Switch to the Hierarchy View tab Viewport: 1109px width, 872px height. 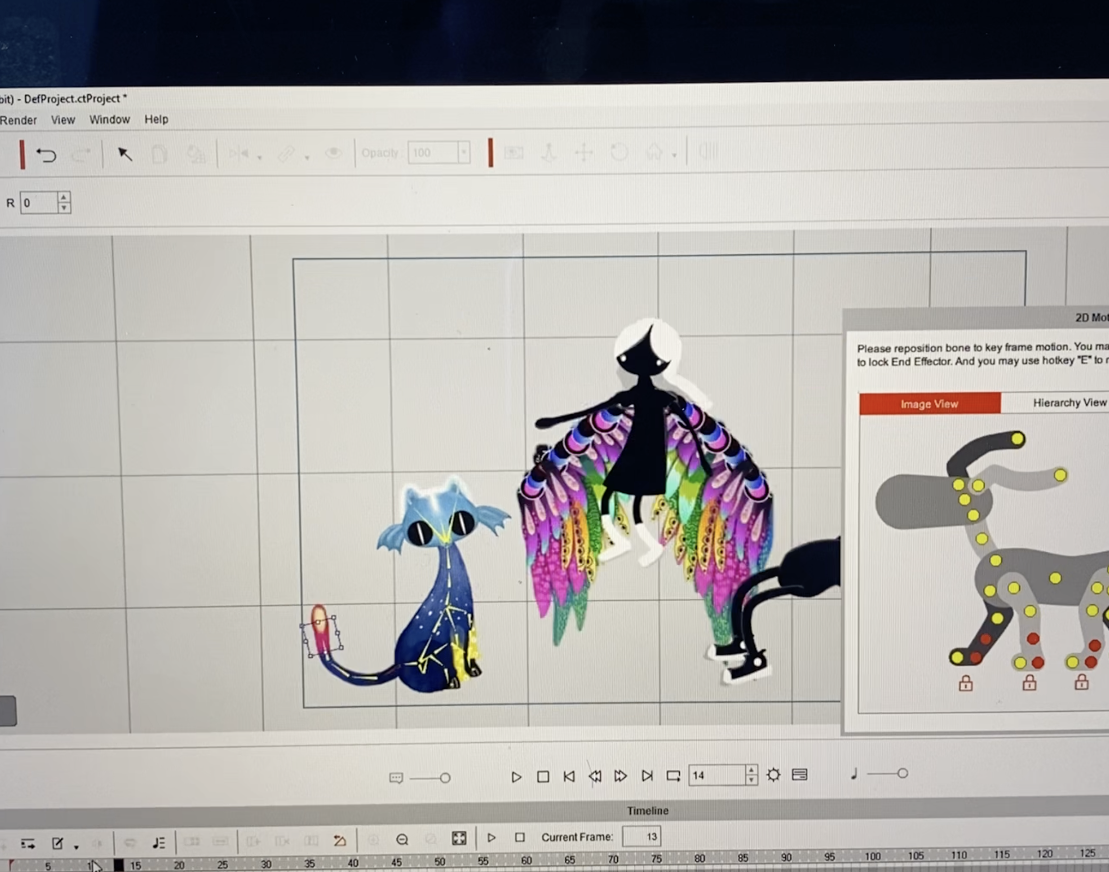coord(1069,403)
